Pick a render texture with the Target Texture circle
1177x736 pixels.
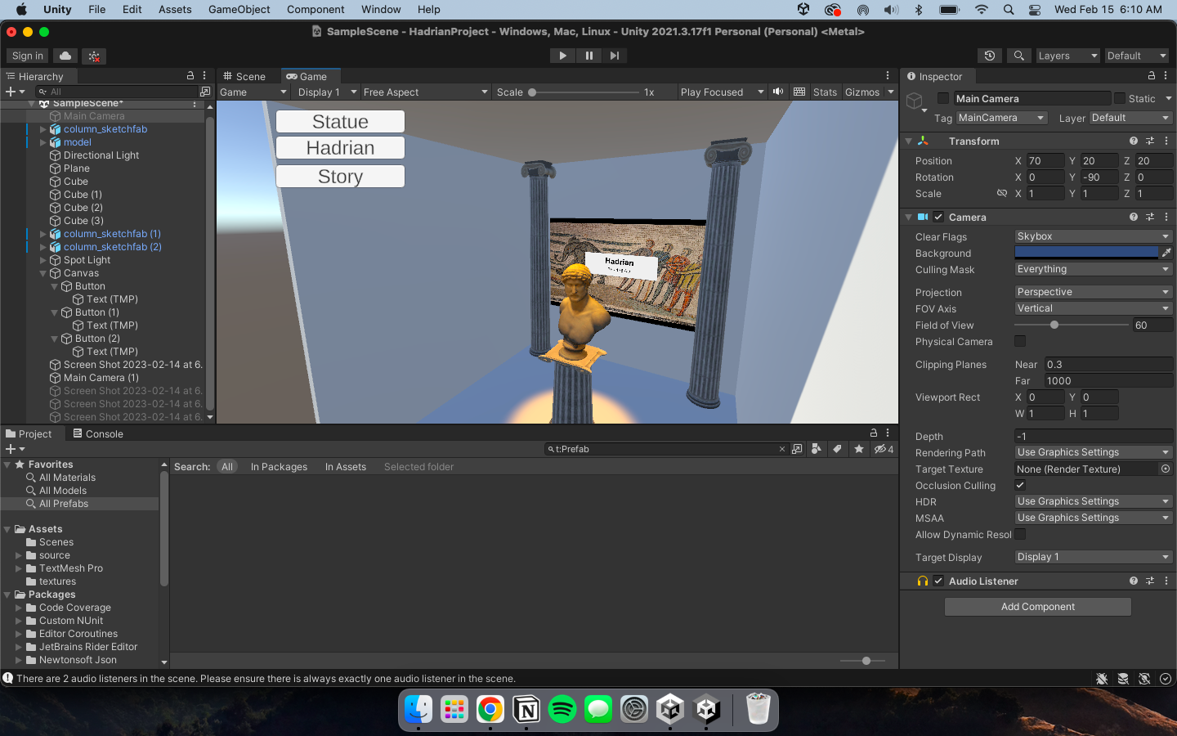click(1166, 469)
